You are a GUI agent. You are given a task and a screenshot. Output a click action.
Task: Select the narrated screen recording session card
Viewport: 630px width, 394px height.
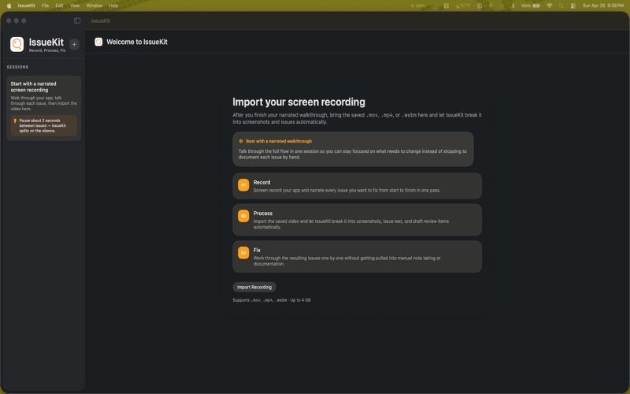44,108
